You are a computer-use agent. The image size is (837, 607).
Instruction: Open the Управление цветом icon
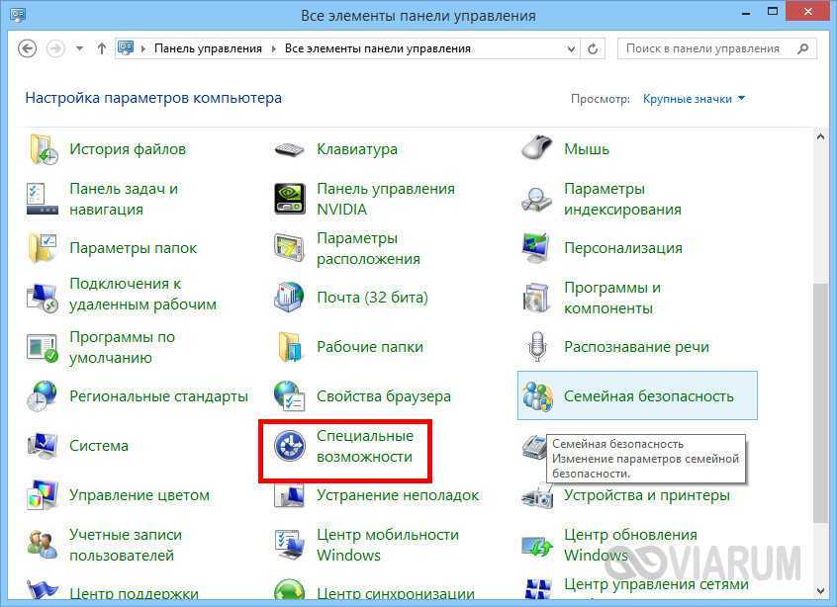tap(43, 495)
